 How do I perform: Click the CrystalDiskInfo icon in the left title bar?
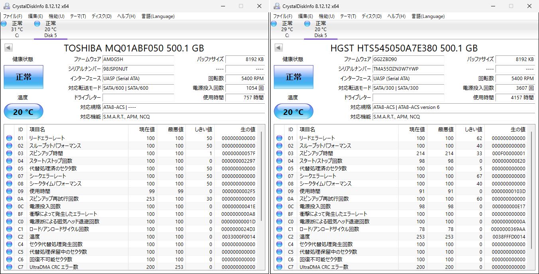pyautogui.click(x=6, y=6)
